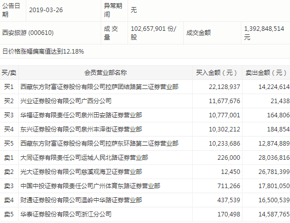The width and height of the screenshot is (290, 223).
Task: Click 东兴证券泉州丰泽街证券营业部 name
Action: click(81, 129)
